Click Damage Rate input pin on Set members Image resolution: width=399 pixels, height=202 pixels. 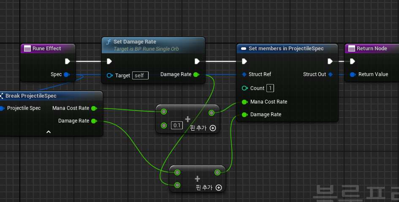(244, 115)
